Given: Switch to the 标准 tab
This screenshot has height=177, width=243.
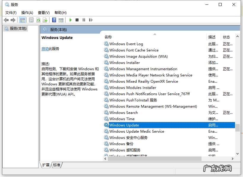Looking at the screenshot, I should coord(56,165).
